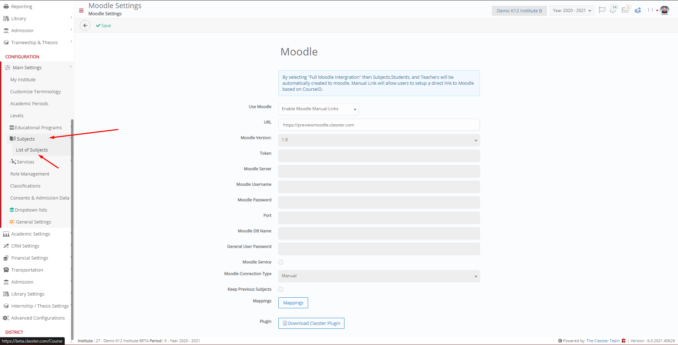Click the Reporting printer icon
The image size is (678, 345).
[x=6, y=6]
